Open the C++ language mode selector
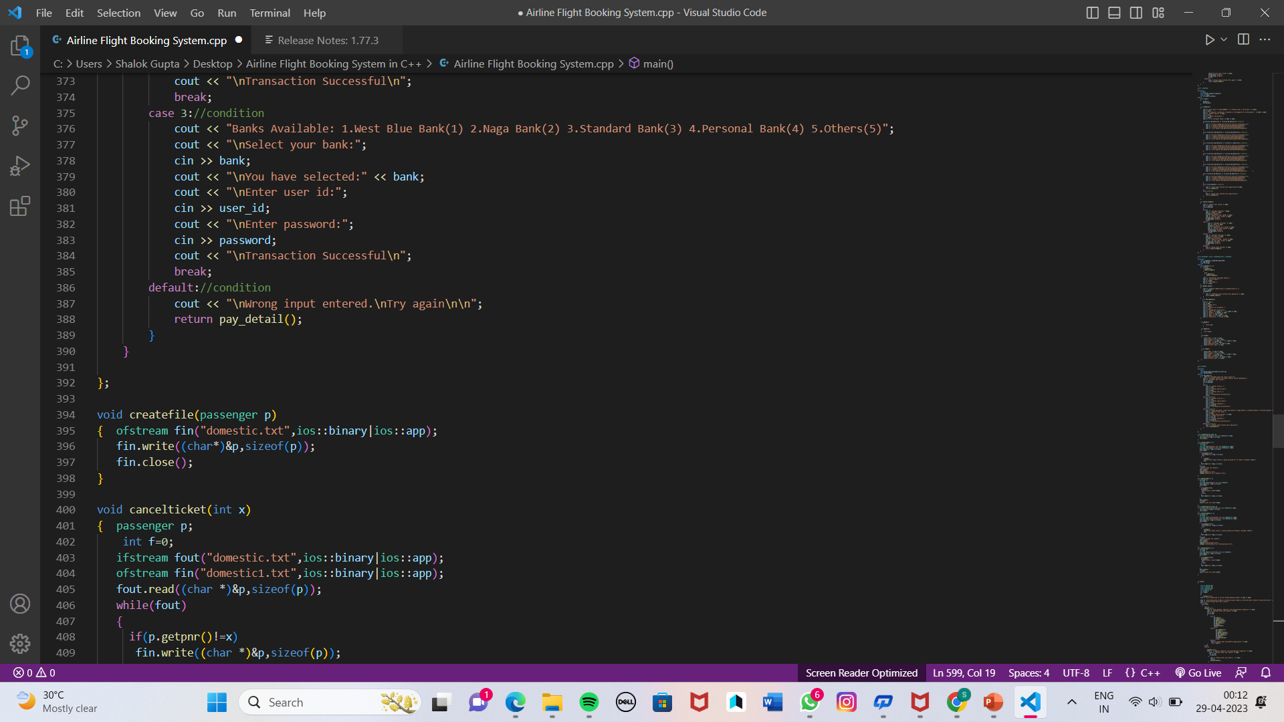The image size is (1284, 722). [x=1150, y=673]
